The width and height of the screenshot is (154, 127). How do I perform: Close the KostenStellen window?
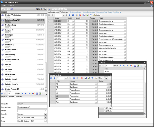[110, 75]
